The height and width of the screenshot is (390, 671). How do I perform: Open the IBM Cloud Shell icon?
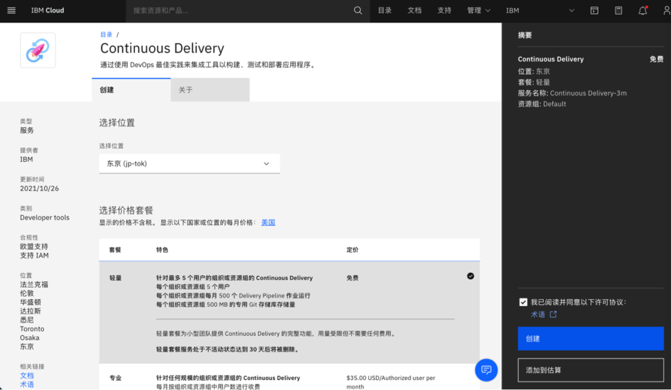[594, 10]
